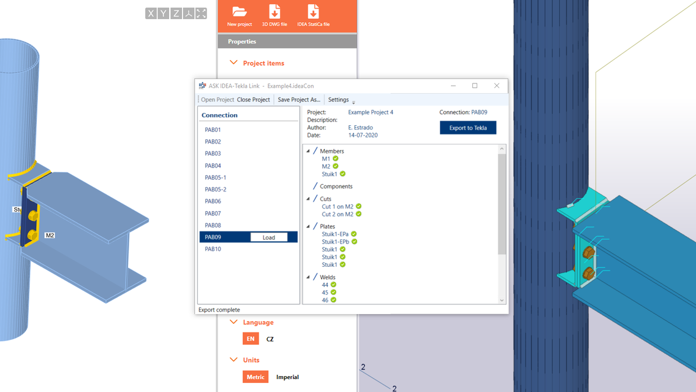Image resolution: width=696 pixels, height=392 pixels.
Task: Click green check beside weld 44
Action: tap(333, 285)
